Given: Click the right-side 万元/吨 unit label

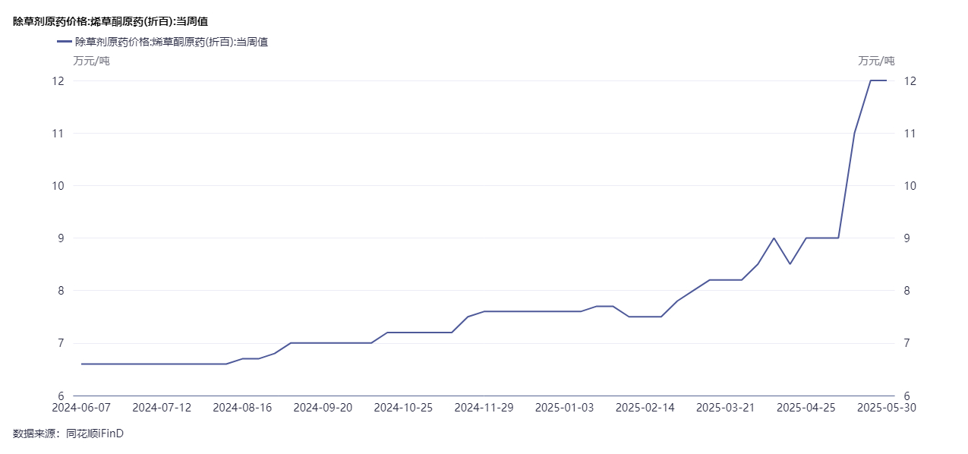Looking at the screenshot, I should coord(876,61).
